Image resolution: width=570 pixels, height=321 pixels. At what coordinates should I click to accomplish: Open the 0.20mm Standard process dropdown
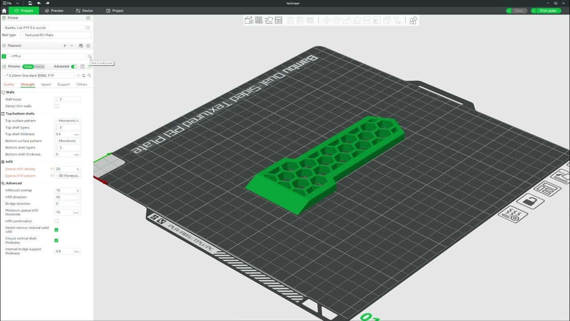(38, 76)
